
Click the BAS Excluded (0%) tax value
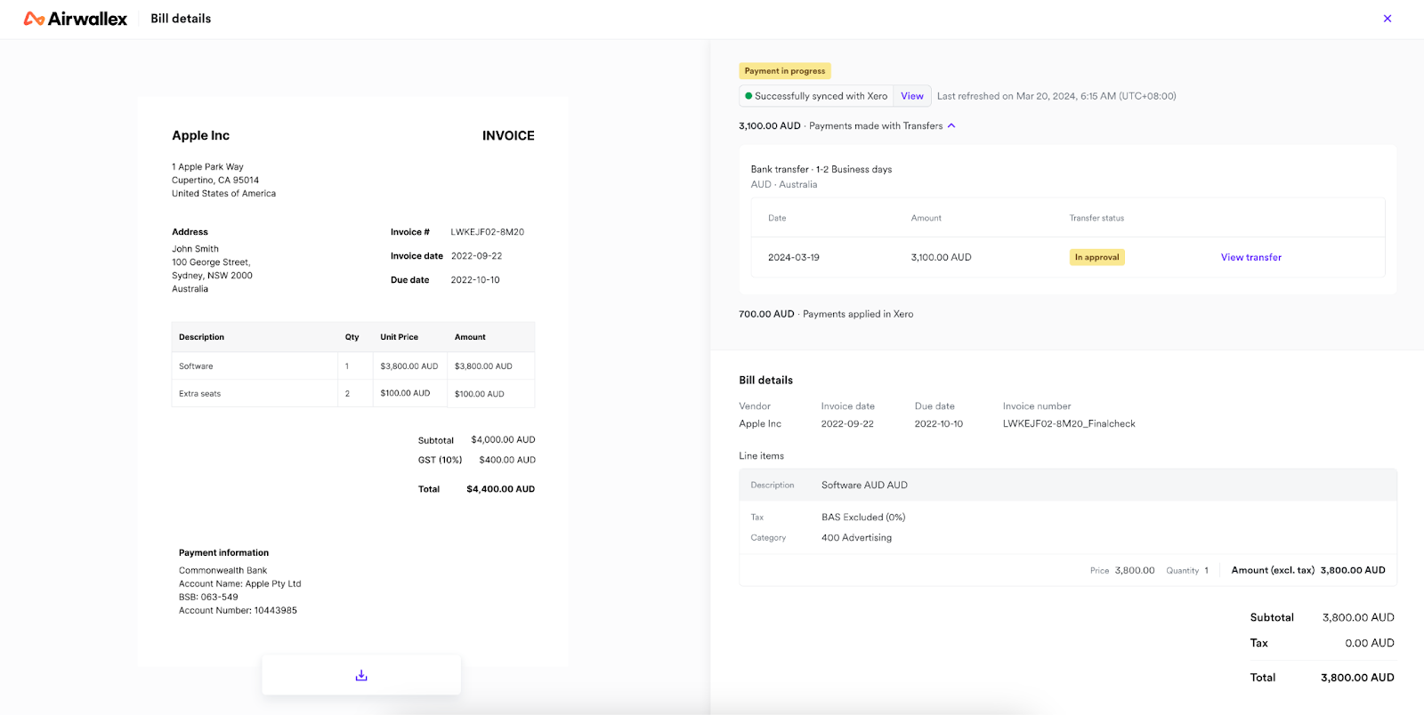(862, 518)
